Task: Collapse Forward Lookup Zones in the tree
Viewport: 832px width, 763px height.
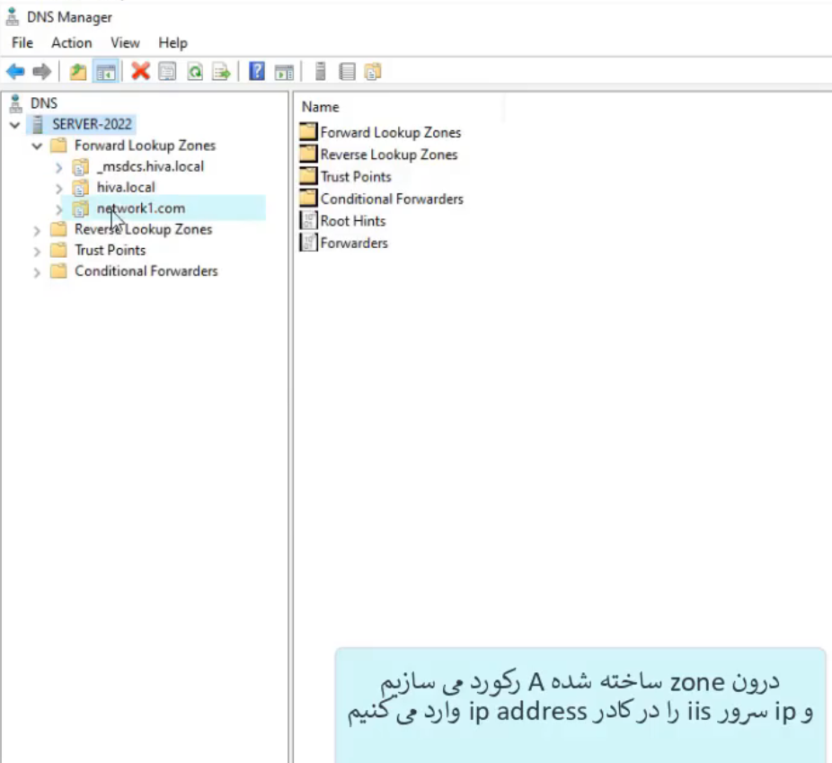Action: tap(37, 146)
